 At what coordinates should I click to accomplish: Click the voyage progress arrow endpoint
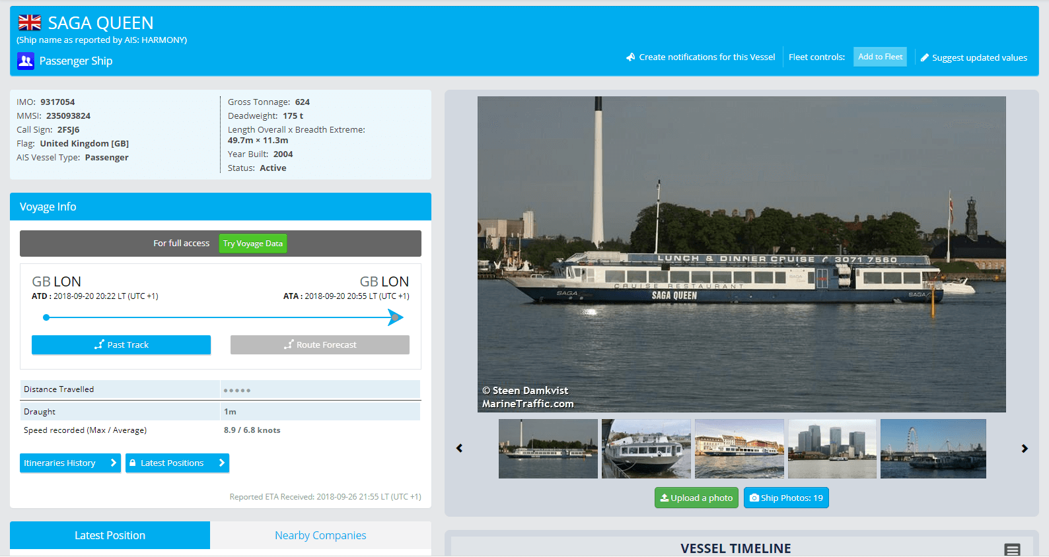396,317
